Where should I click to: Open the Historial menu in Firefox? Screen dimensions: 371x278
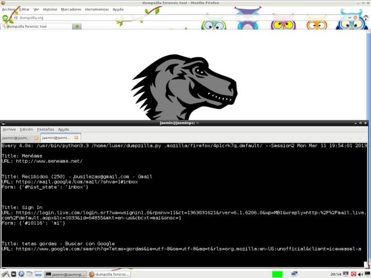pos(50,9)
